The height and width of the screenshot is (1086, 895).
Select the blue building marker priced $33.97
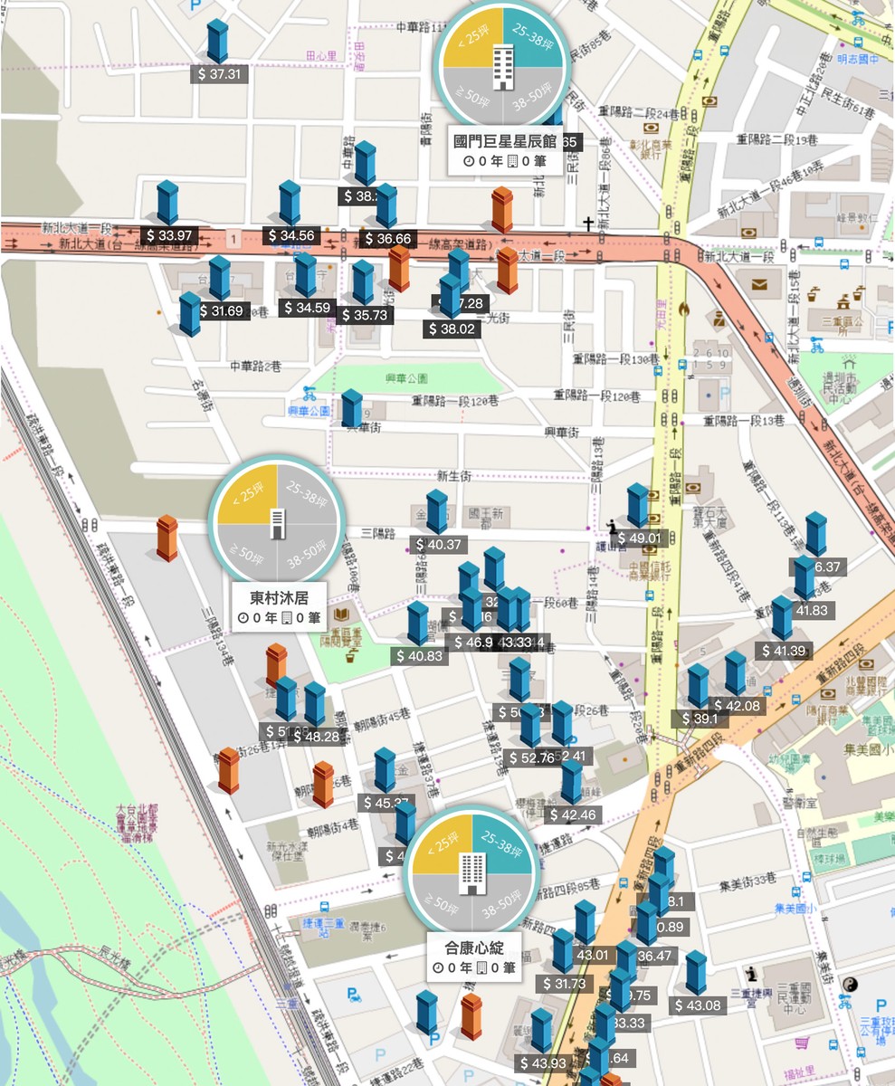coord(167,203)
